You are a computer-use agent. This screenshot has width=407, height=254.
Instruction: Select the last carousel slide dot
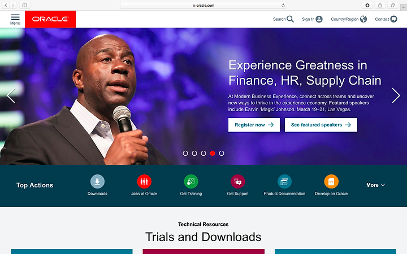click(x=222, y=153)
